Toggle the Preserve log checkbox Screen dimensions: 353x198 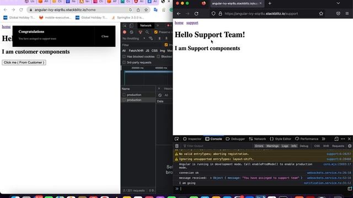[156, 32]
